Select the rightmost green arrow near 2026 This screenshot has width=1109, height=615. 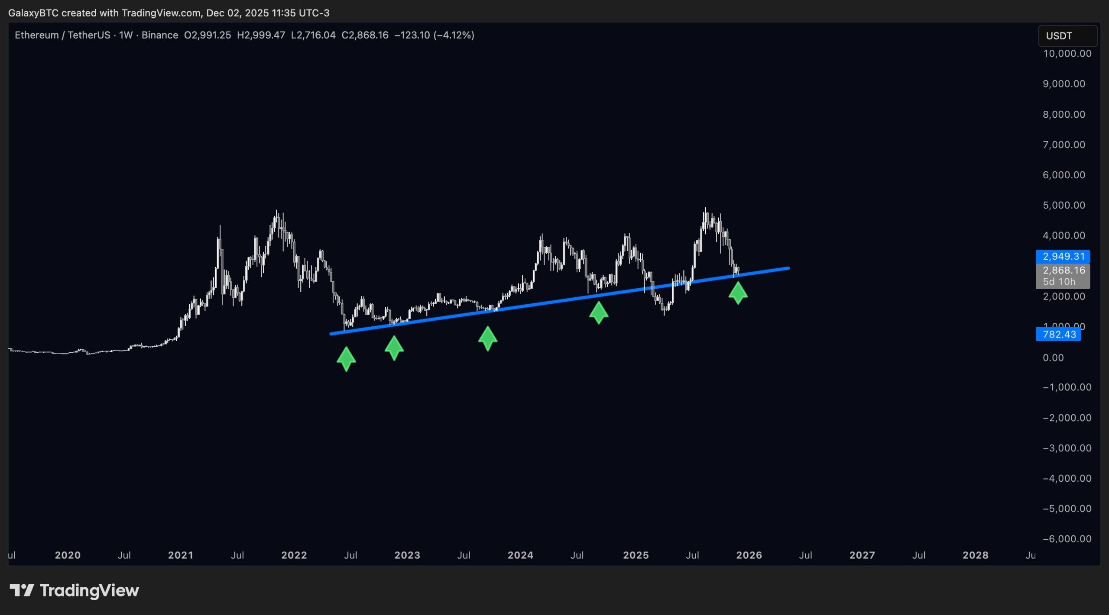point(738,293)
